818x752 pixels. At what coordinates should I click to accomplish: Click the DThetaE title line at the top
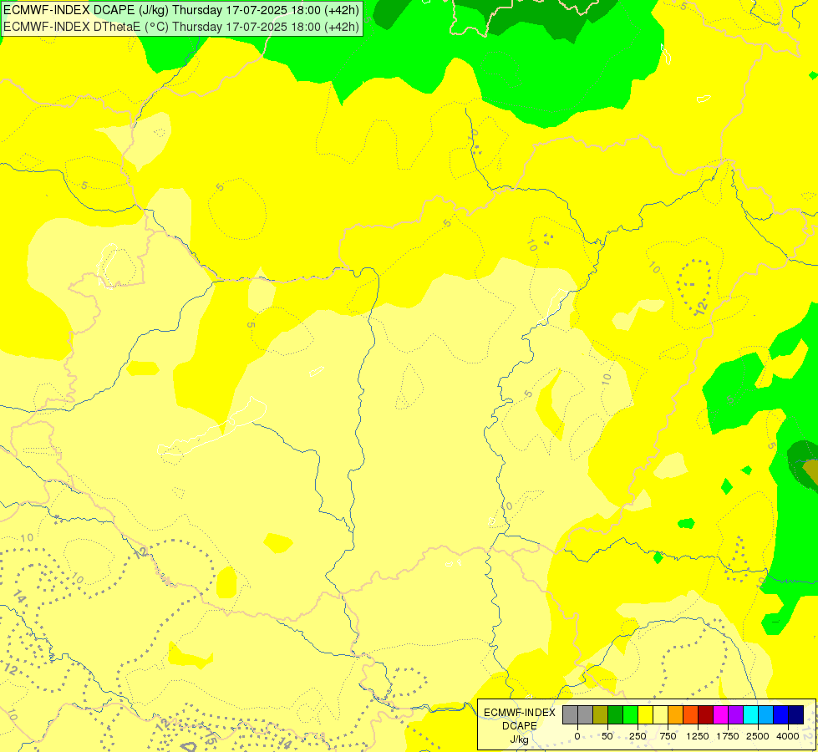[x=181, y=27]
